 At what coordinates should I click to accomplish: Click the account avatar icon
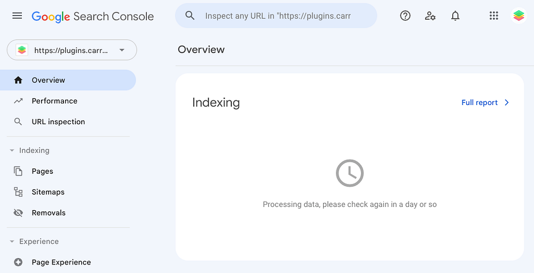coord(518,16)
